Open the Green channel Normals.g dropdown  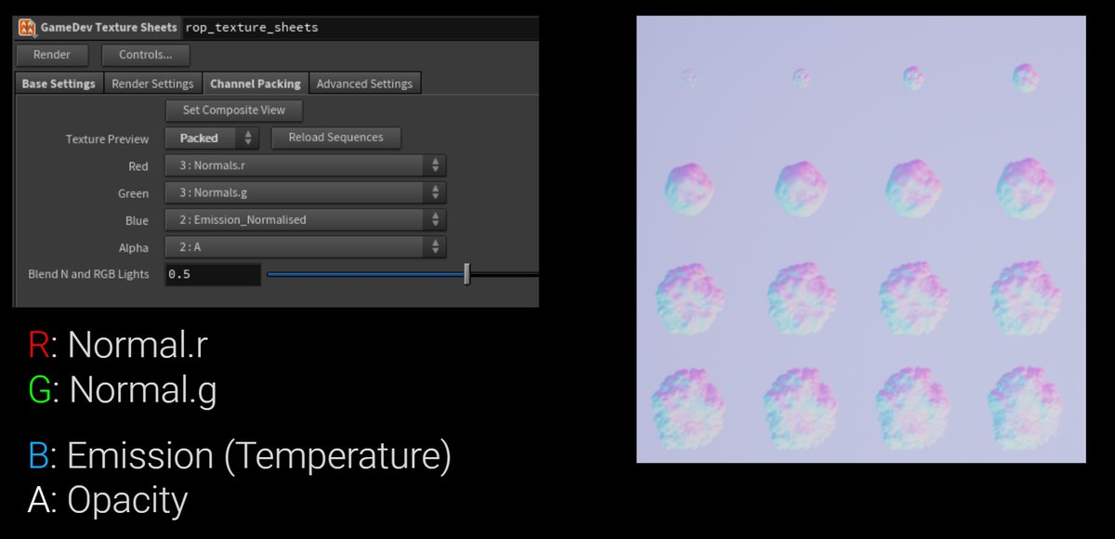click(306, 193)
